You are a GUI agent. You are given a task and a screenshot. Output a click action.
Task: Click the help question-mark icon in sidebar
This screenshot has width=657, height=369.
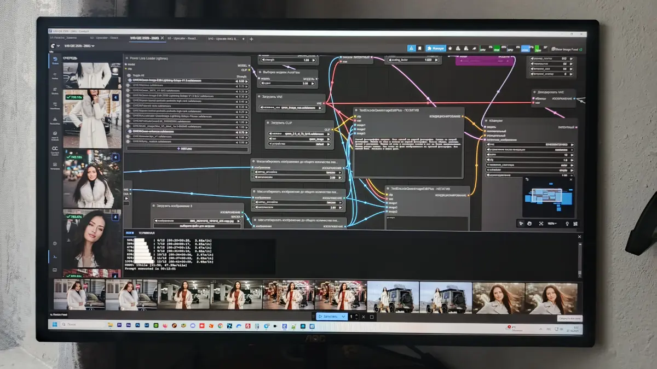click(55, 243)
